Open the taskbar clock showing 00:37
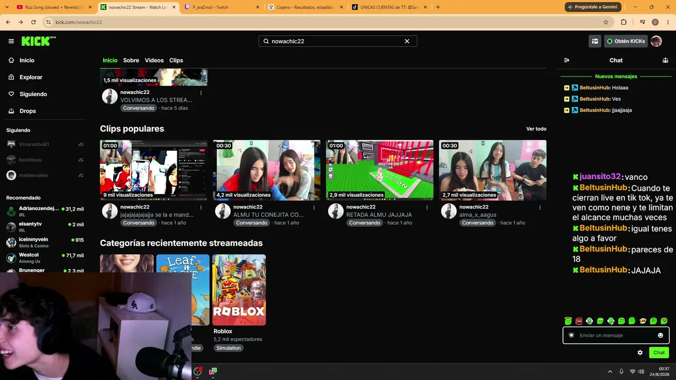 tap(661, 372)
